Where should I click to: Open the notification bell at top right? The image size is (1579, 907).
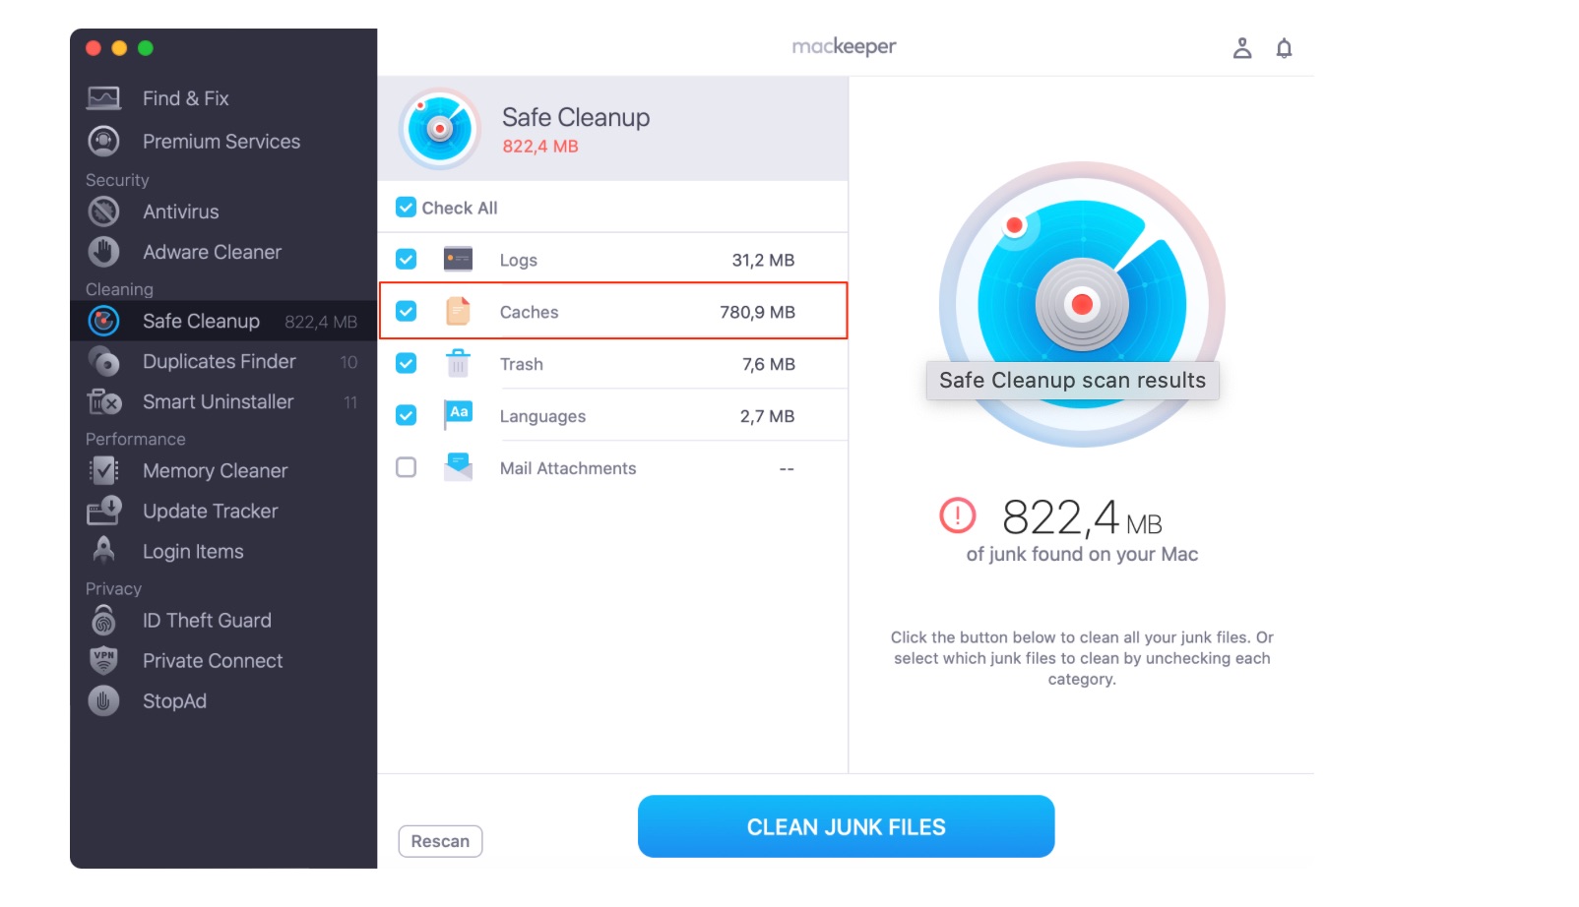pyautogui.click(x=1285, y=46)
